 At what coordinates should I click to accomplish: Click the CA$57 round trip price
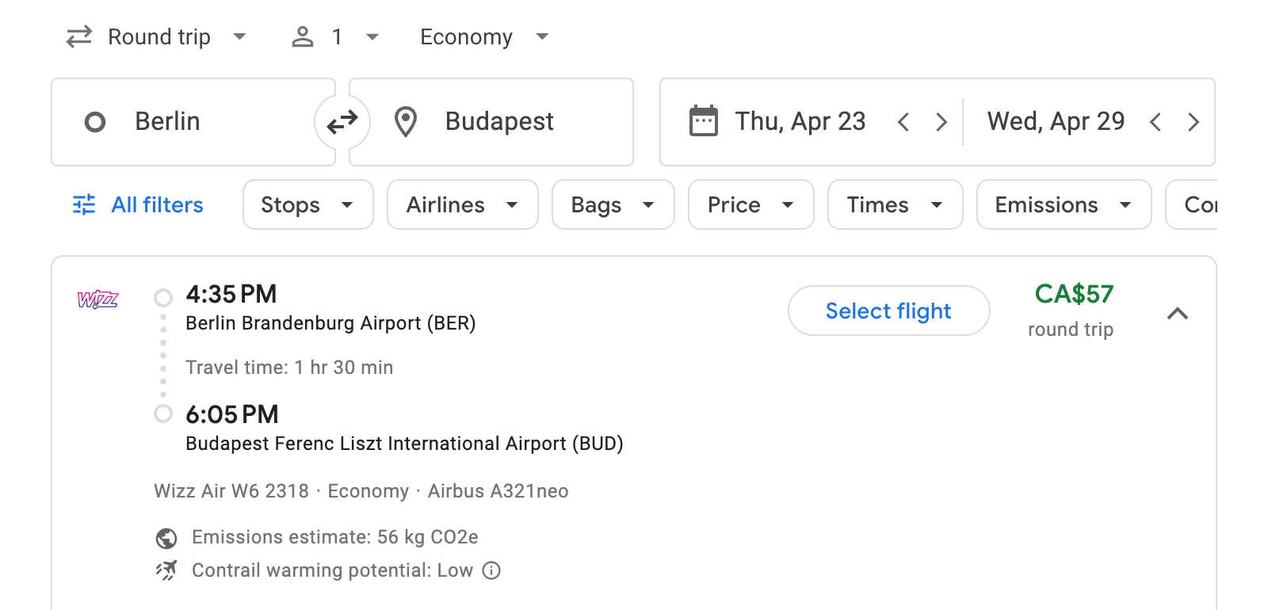pyautogui.click(x=1074, y=295)
